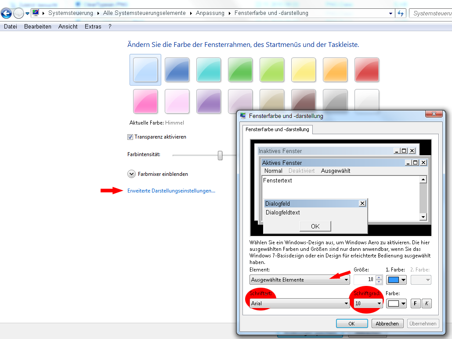Select the Fensterfarbe und -darstellung tab
The image size is (452, 339).
coord(277,129)
